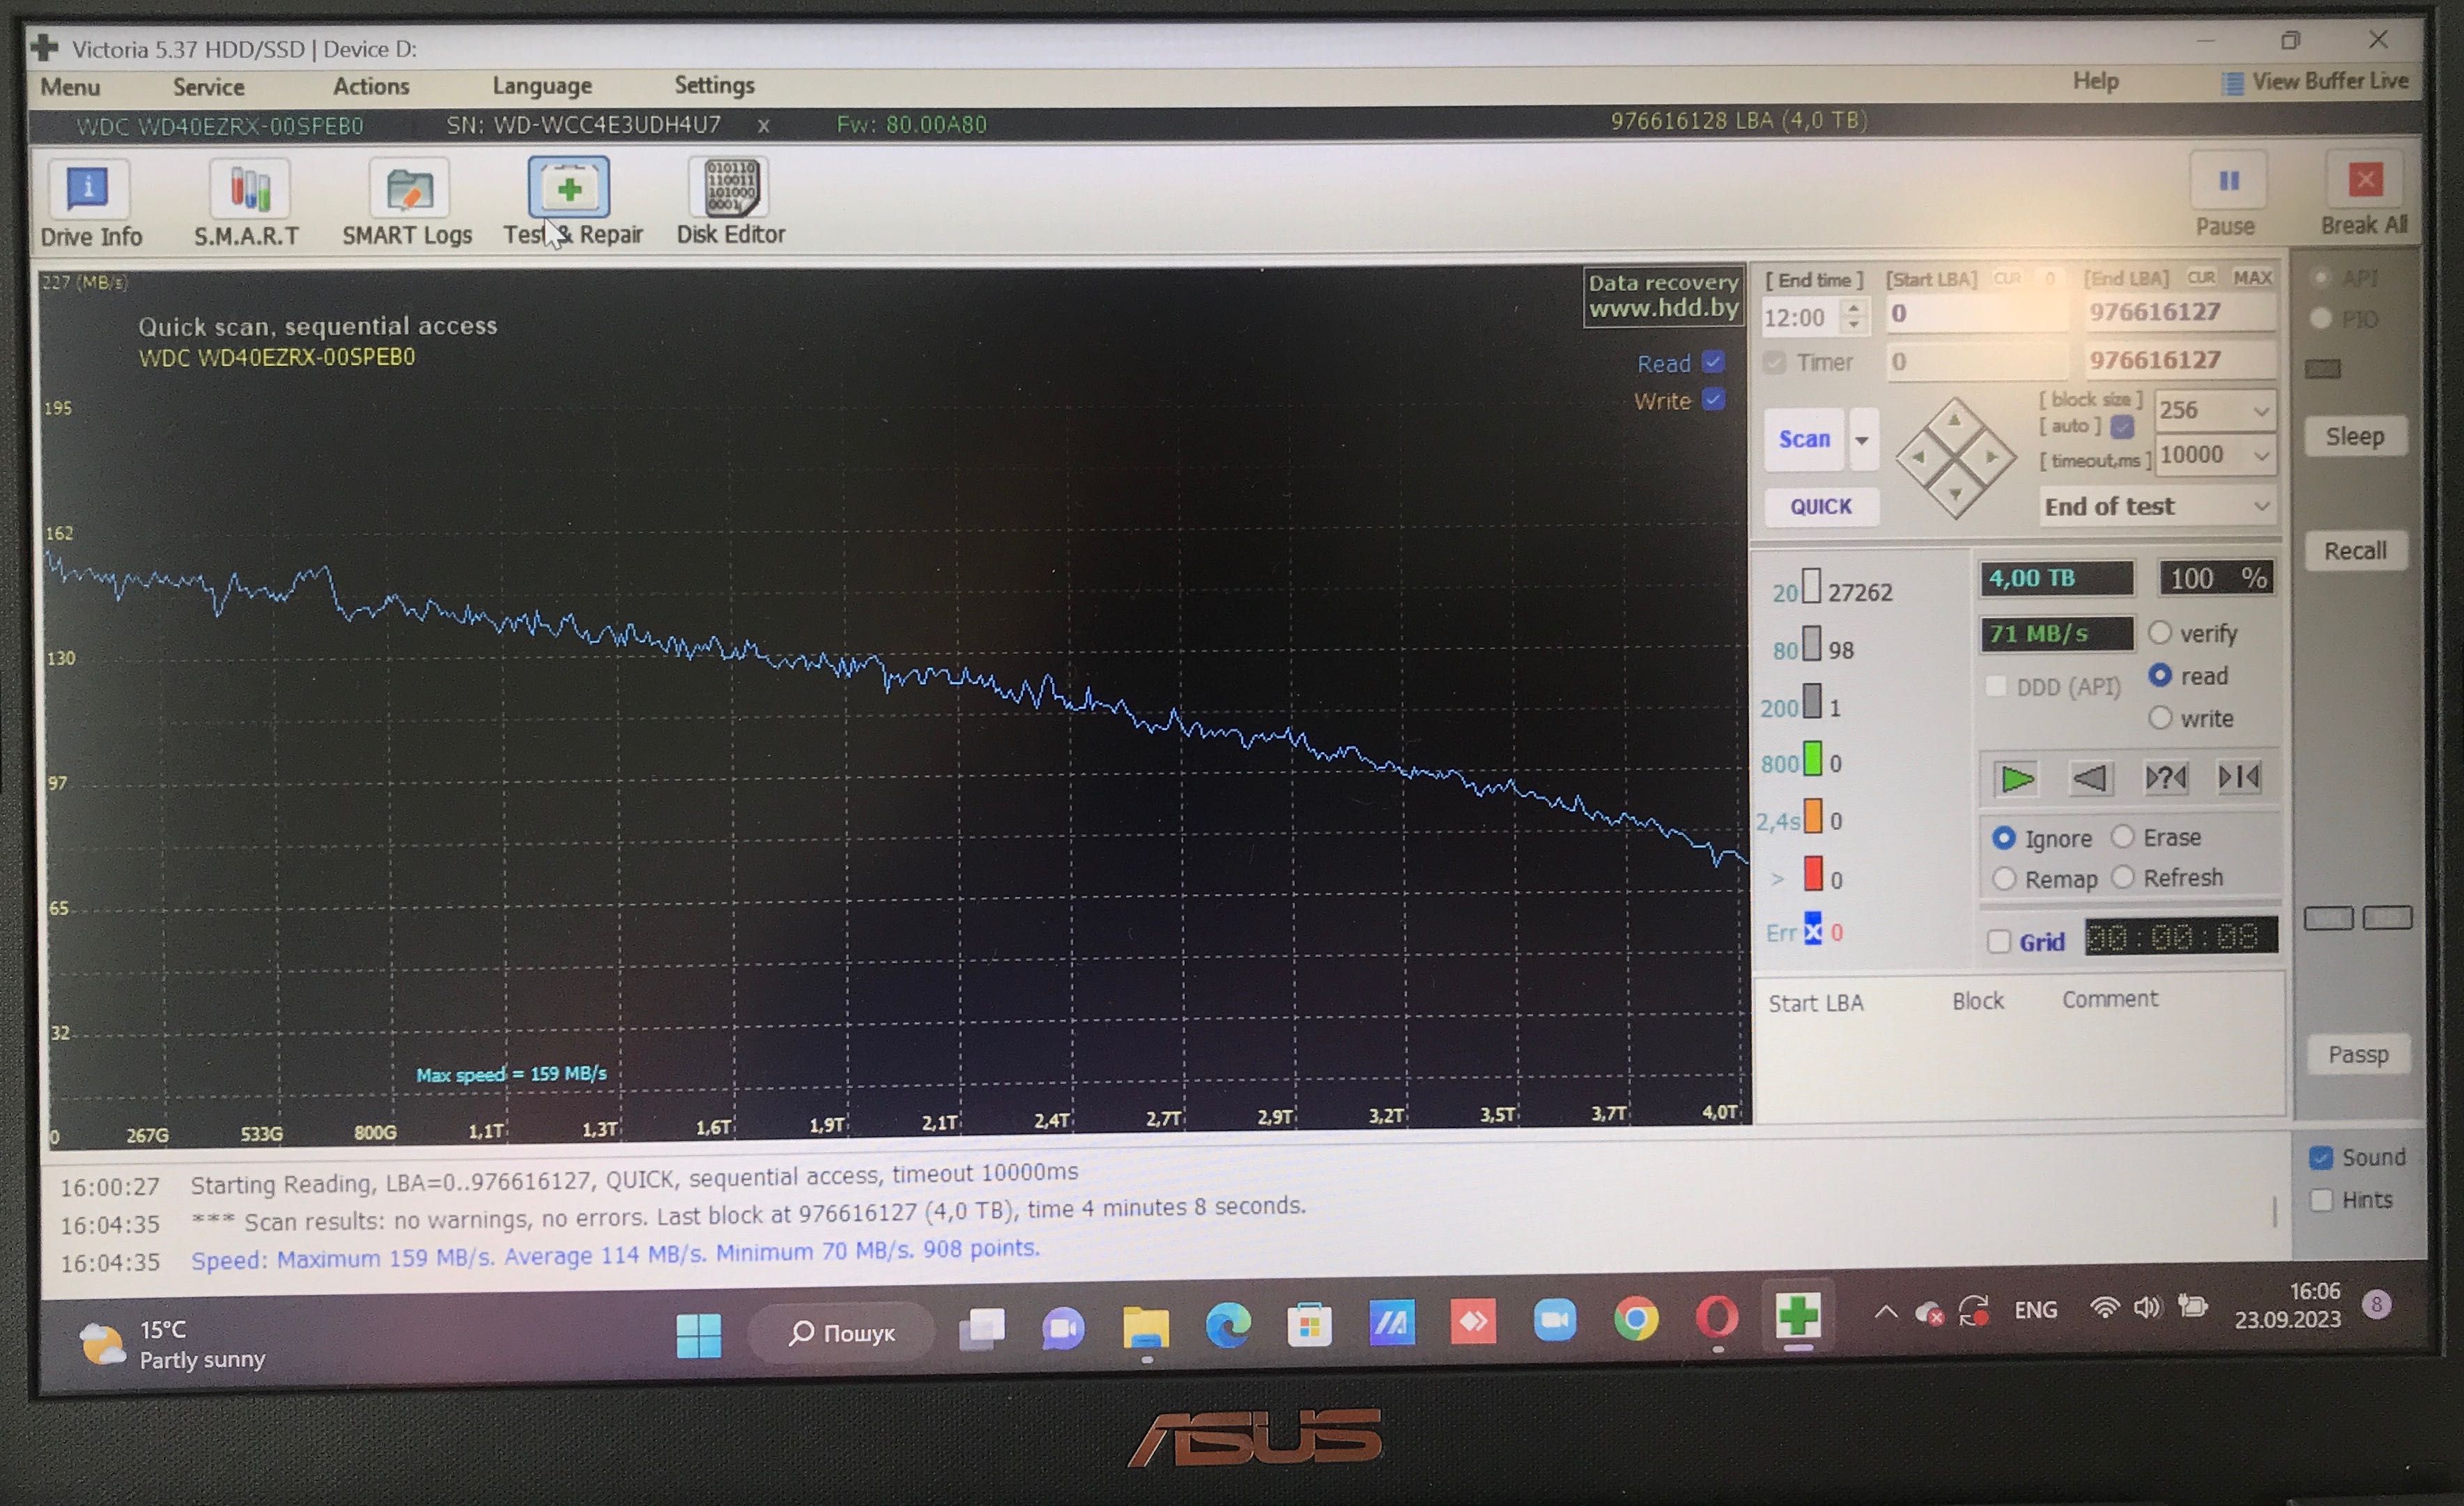The height and width of the screenshot is (1506, 2464).
Task: Disable the Sound checkbox
Action: pos(2321,1158)
